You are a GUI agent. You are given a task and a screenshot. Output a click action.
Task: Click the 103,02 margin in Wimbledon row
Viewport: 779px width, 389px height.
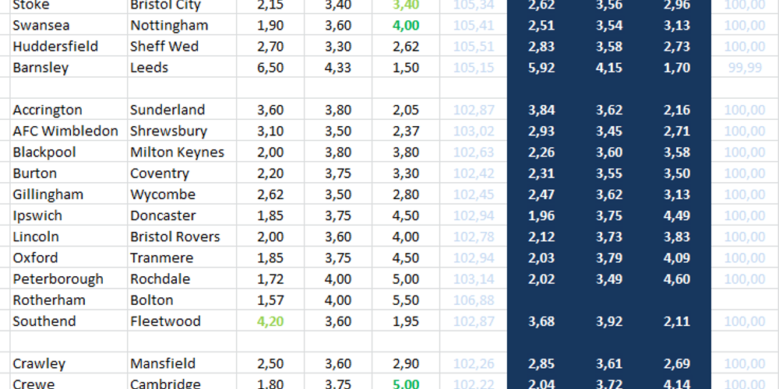(x=474, y=131)
